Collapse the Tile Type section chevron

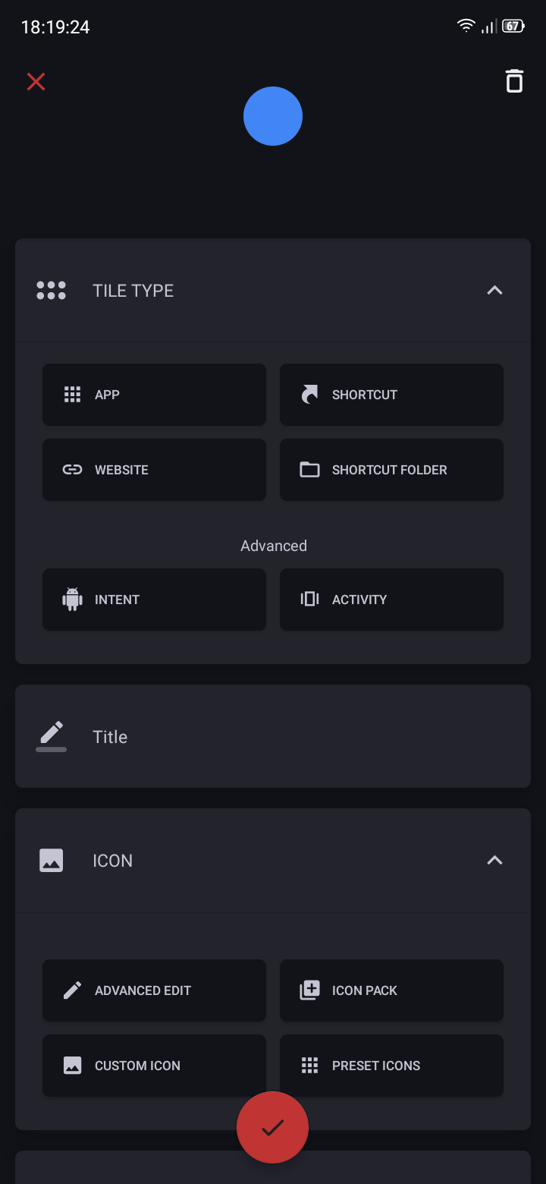494,291
